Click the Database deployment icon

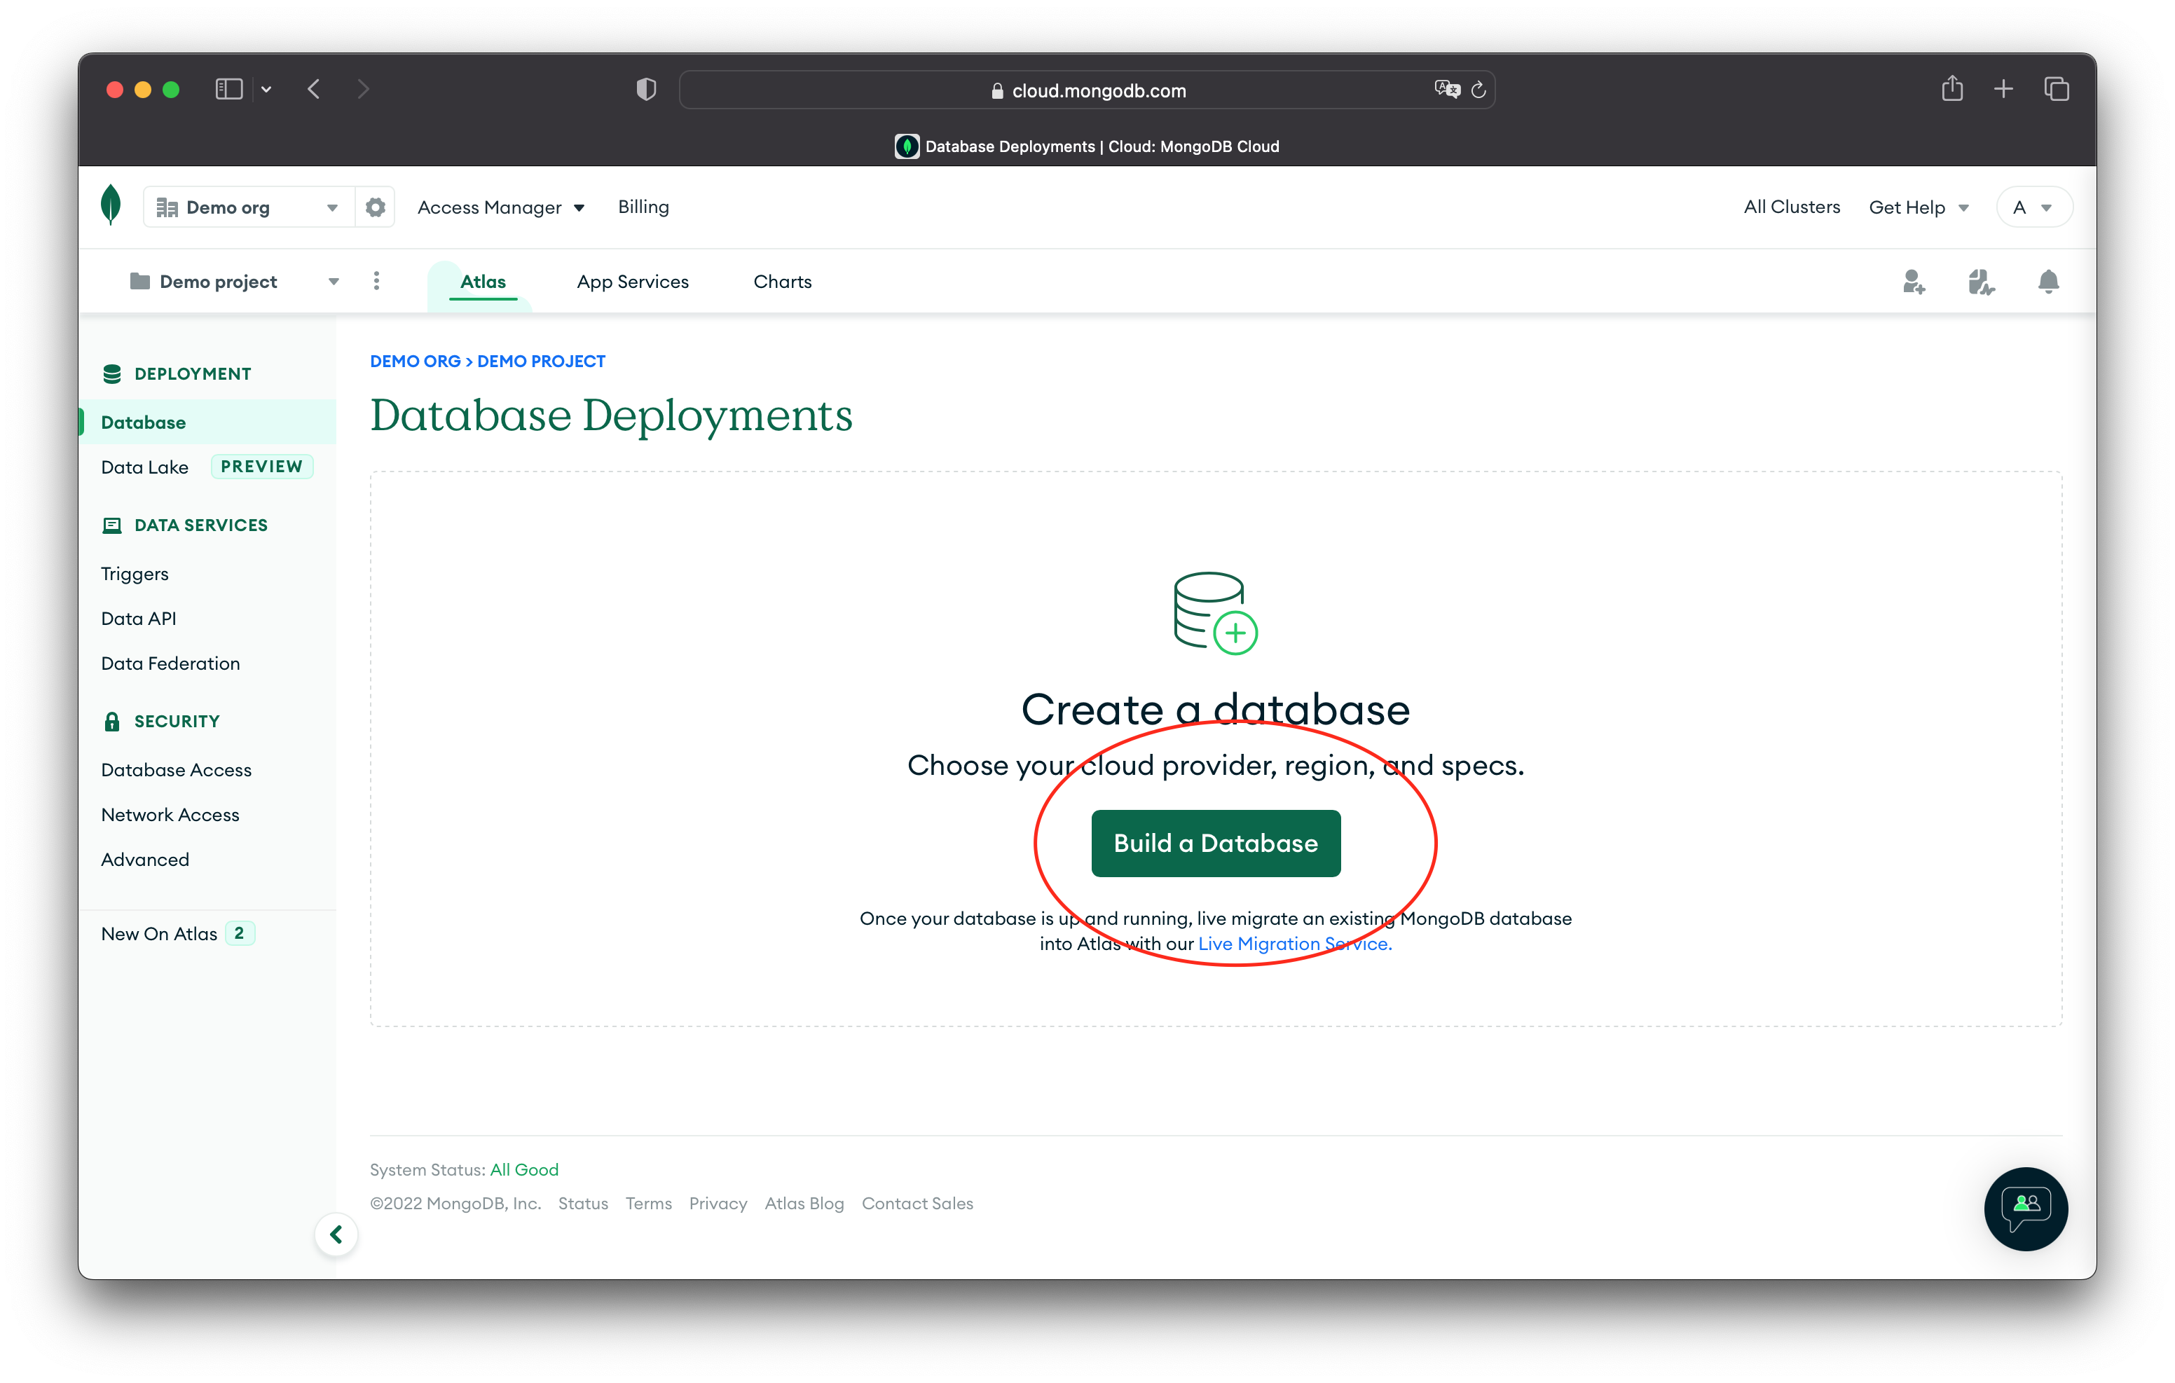click(x=1214, y=610)
